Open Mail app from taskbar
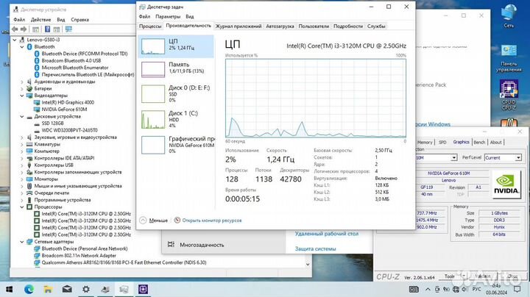530x297 pixels. (67, 289)
